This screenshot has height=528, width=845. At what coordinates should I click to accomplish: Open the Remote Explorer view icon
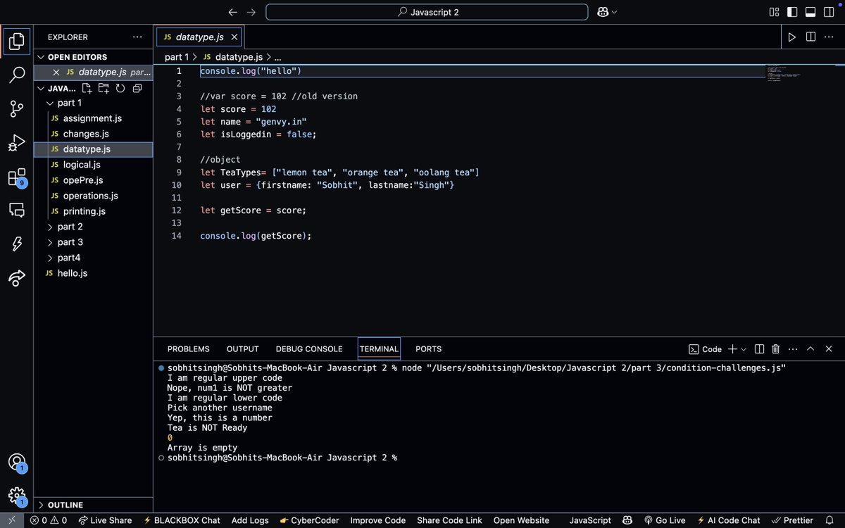click(x=17, y=210)
